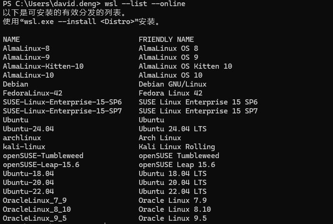Click the "Debian GNU/Linux" friendly name

173,84
